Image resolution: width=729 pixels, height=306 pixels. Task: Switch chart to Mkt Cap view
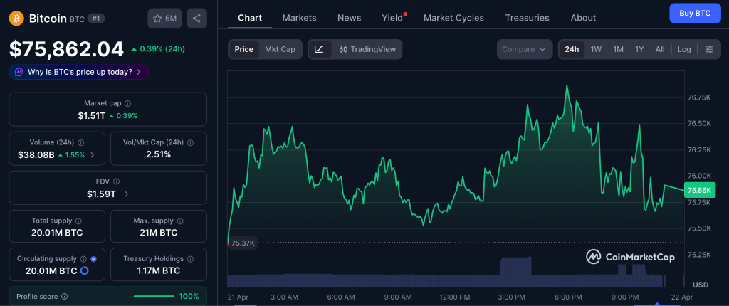click(280, 49)
